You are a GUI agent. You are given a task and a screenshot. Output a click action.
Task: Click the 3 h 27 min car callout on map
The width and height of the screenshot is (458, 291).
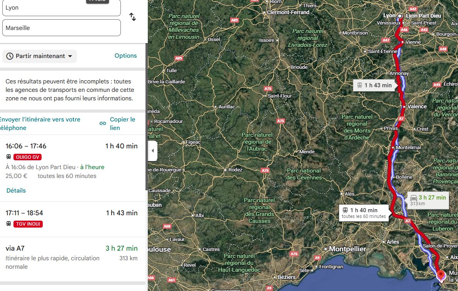(x=428, y=200)
